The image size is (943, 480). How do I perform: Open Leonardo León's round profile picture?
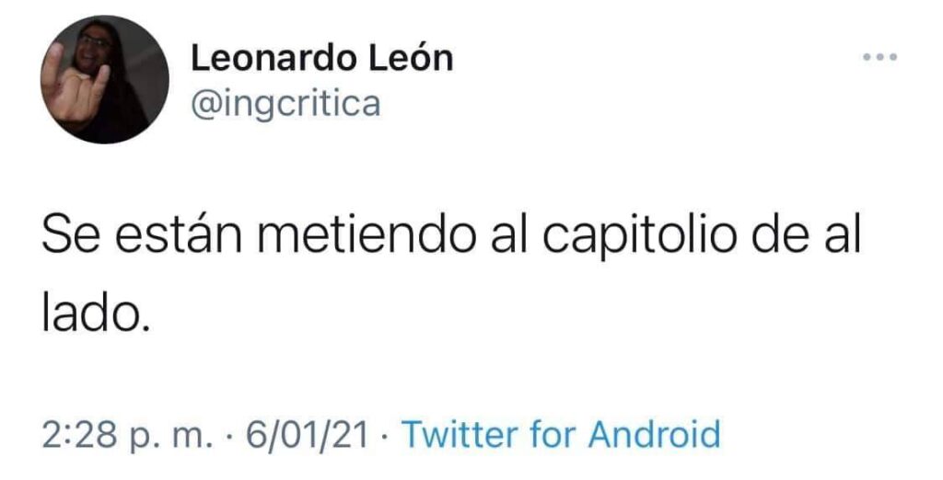tap(105, 79)
